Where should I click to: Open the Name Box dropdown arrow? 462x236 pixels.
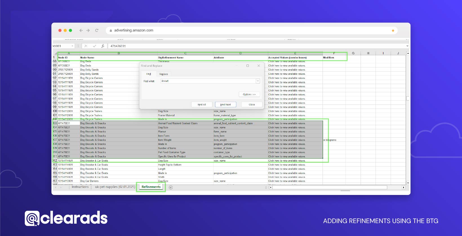tap(72, 46)
